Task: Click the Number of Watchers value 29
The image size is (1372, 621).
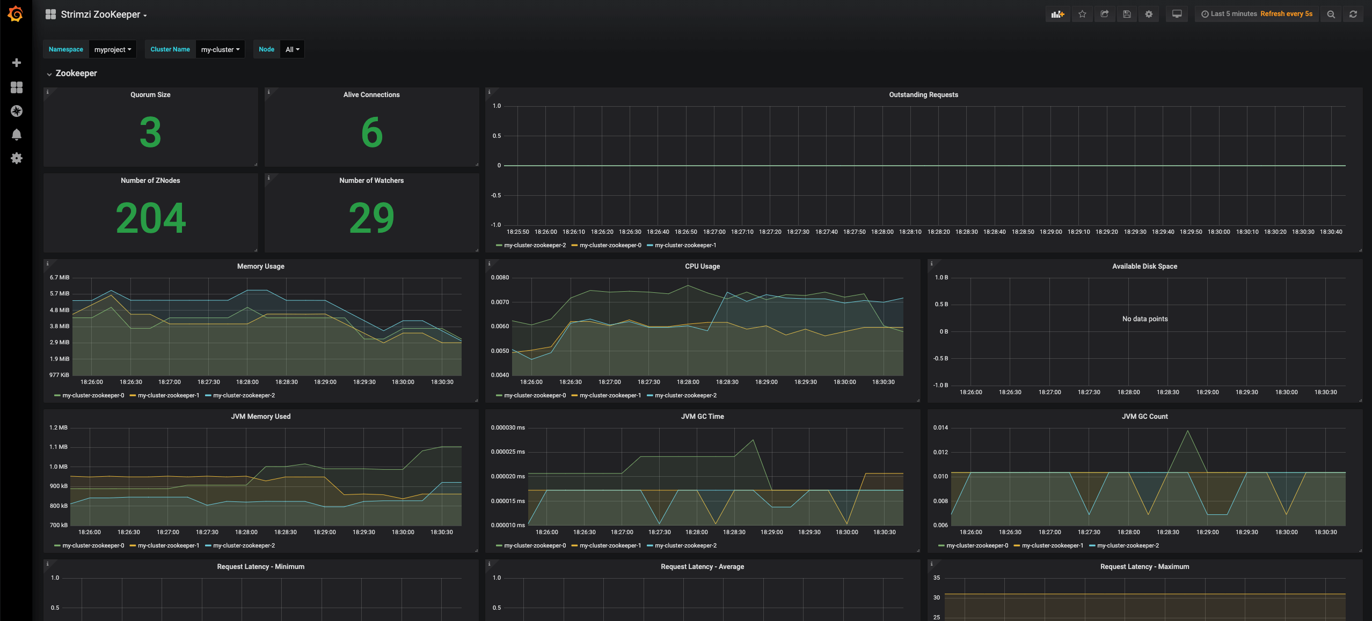Action: [371, 218]
